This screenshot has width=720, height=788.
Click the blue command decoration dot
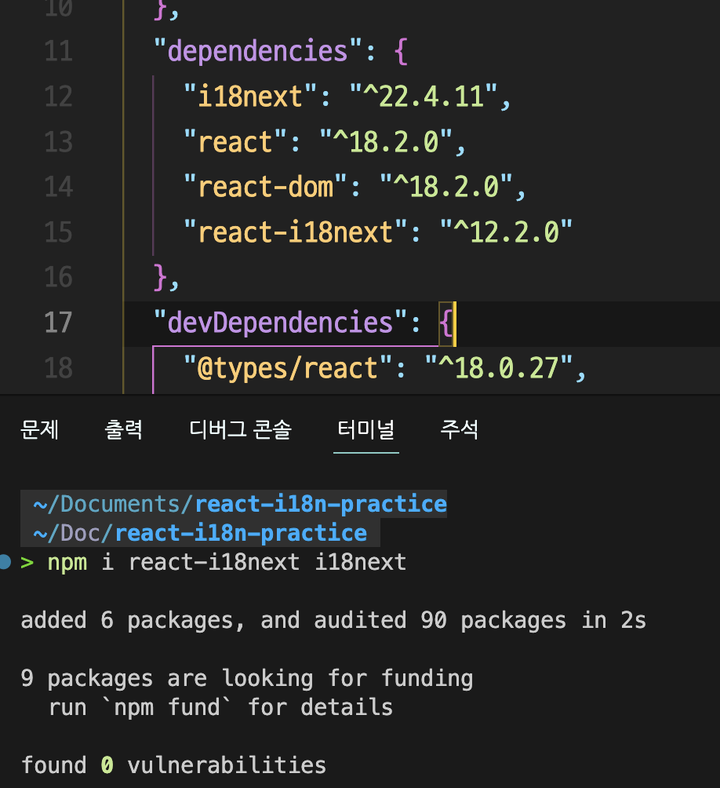(5, 562)
